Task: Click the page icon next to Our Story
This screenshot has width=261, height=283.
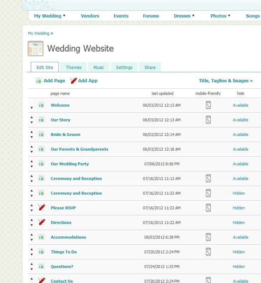Action: coord(41,119)
